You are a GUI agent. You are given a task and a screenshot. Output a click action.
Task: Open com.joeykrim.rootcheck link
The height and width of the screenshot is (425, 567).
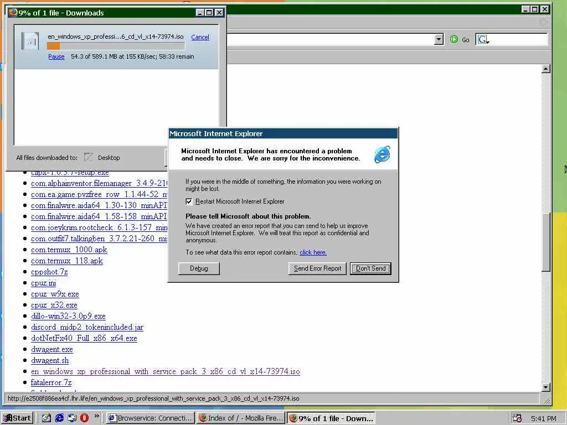100,227
